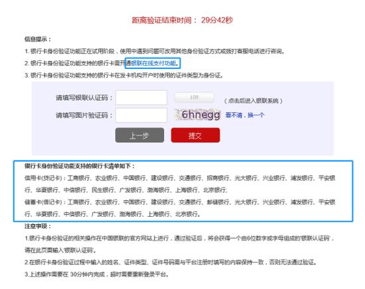The width and height of the screenshot is (365, 289).
Task: Click the 银联认证码 input field
Action: (x=141, y=97)
